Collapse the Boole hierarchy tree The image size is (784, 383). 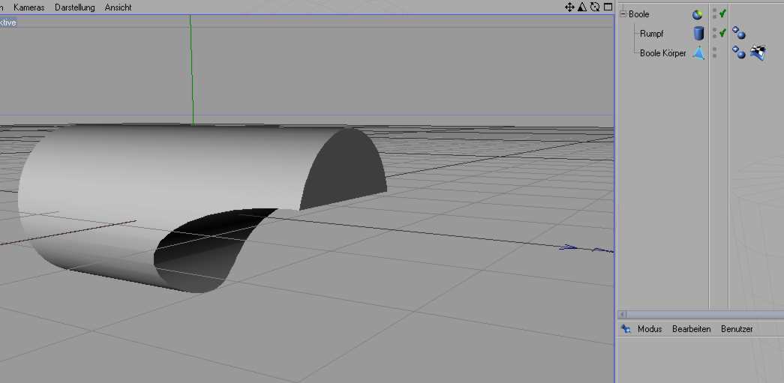623,14
